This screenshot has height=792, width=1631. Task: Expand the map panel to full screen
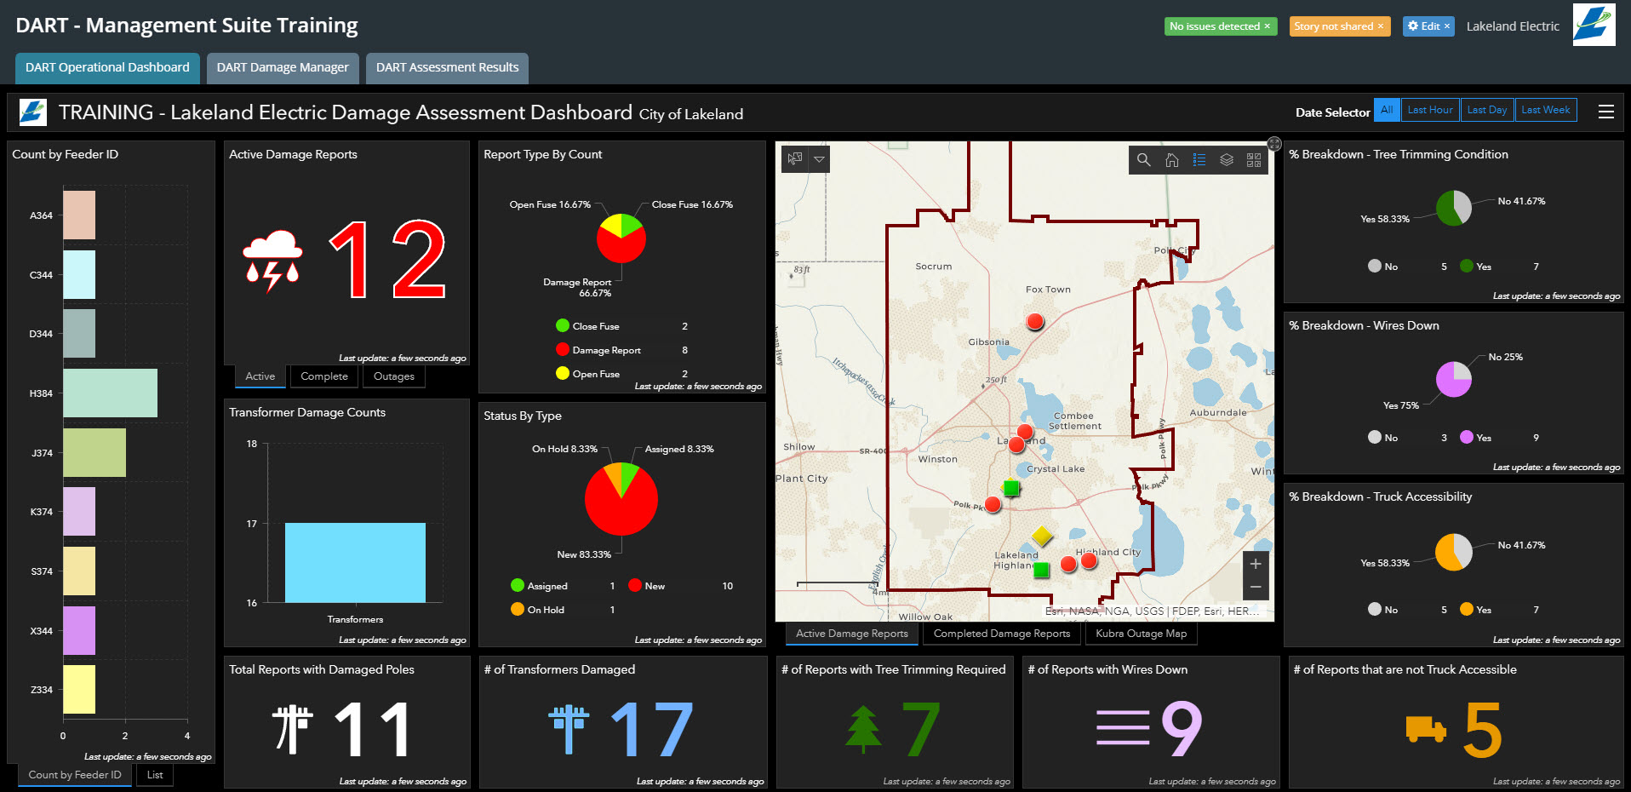1274,144
